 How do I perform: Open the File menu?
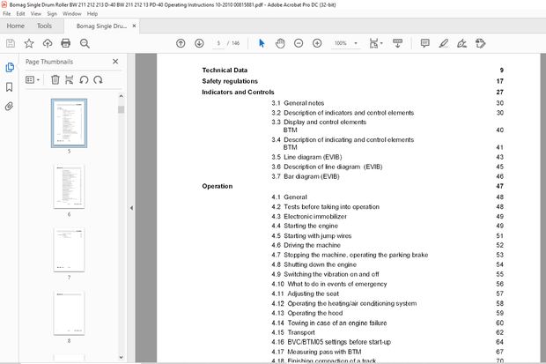pyautogui.click(x=7, y=13)
